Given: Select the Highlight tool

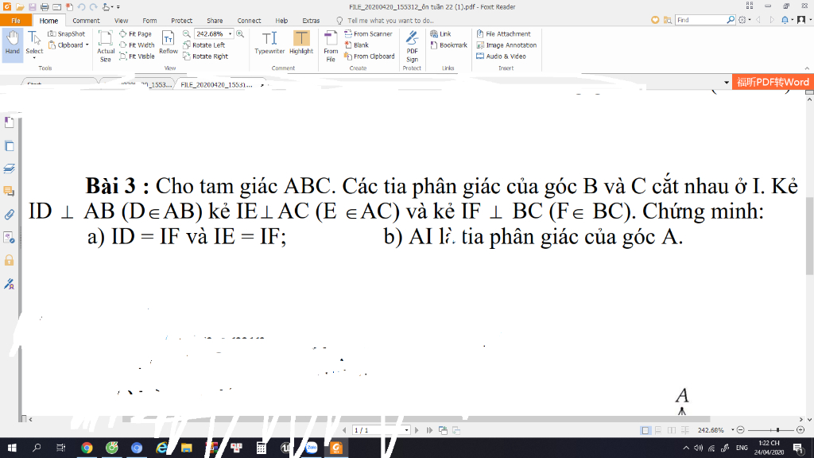Looking at the screenshot, I should 301,43.
